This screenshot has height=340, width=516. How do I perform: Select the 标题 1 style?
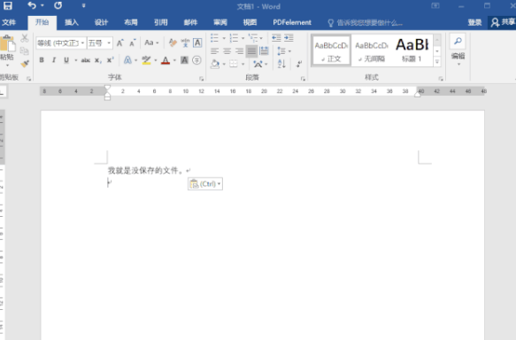(412, 50)
